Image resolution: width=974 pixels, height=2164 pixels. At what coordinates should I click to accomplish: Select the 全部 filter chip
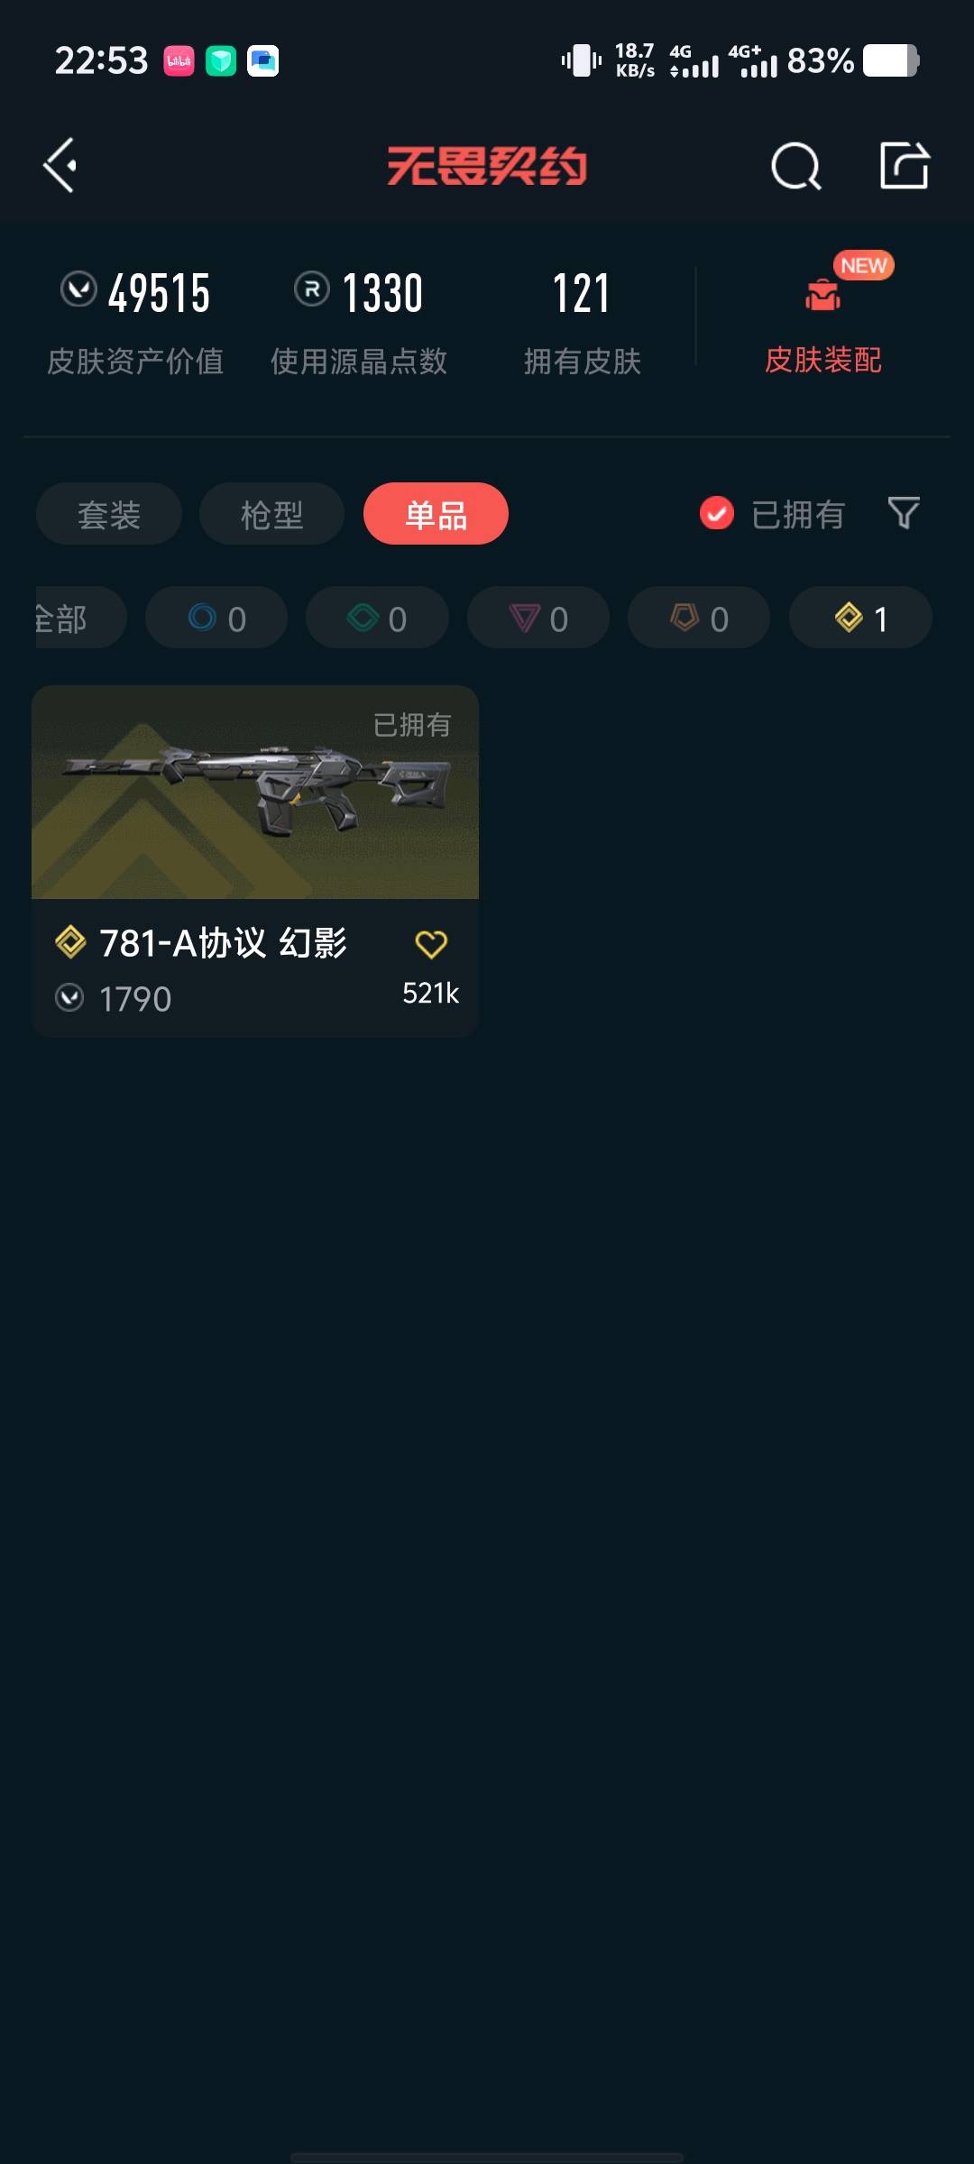(x=79, y=618)
